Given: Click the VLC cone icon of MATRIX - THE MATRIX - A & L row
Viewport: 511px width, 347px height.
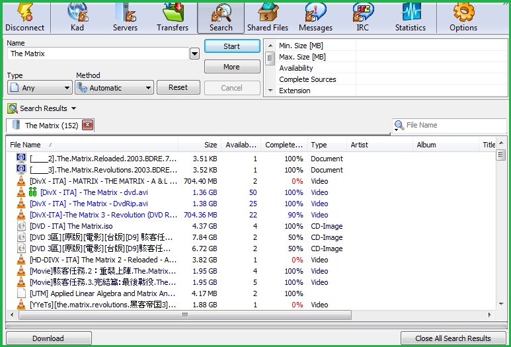Looking at the screenshot, I should click(x=21, y=181).
